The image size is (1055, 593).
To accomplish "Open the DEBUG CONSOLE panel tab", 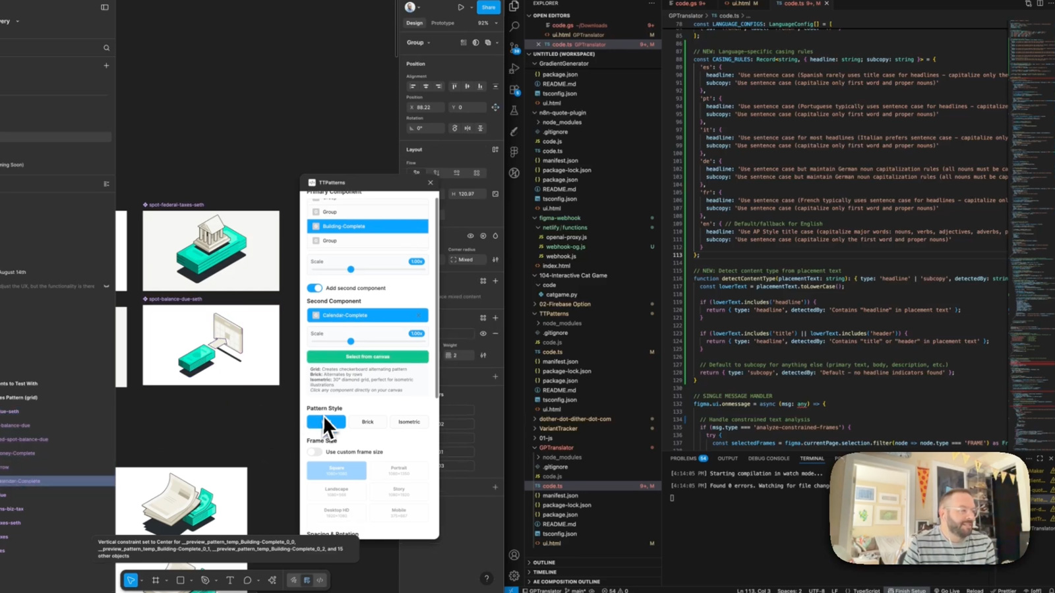I will tap(768, 458).
